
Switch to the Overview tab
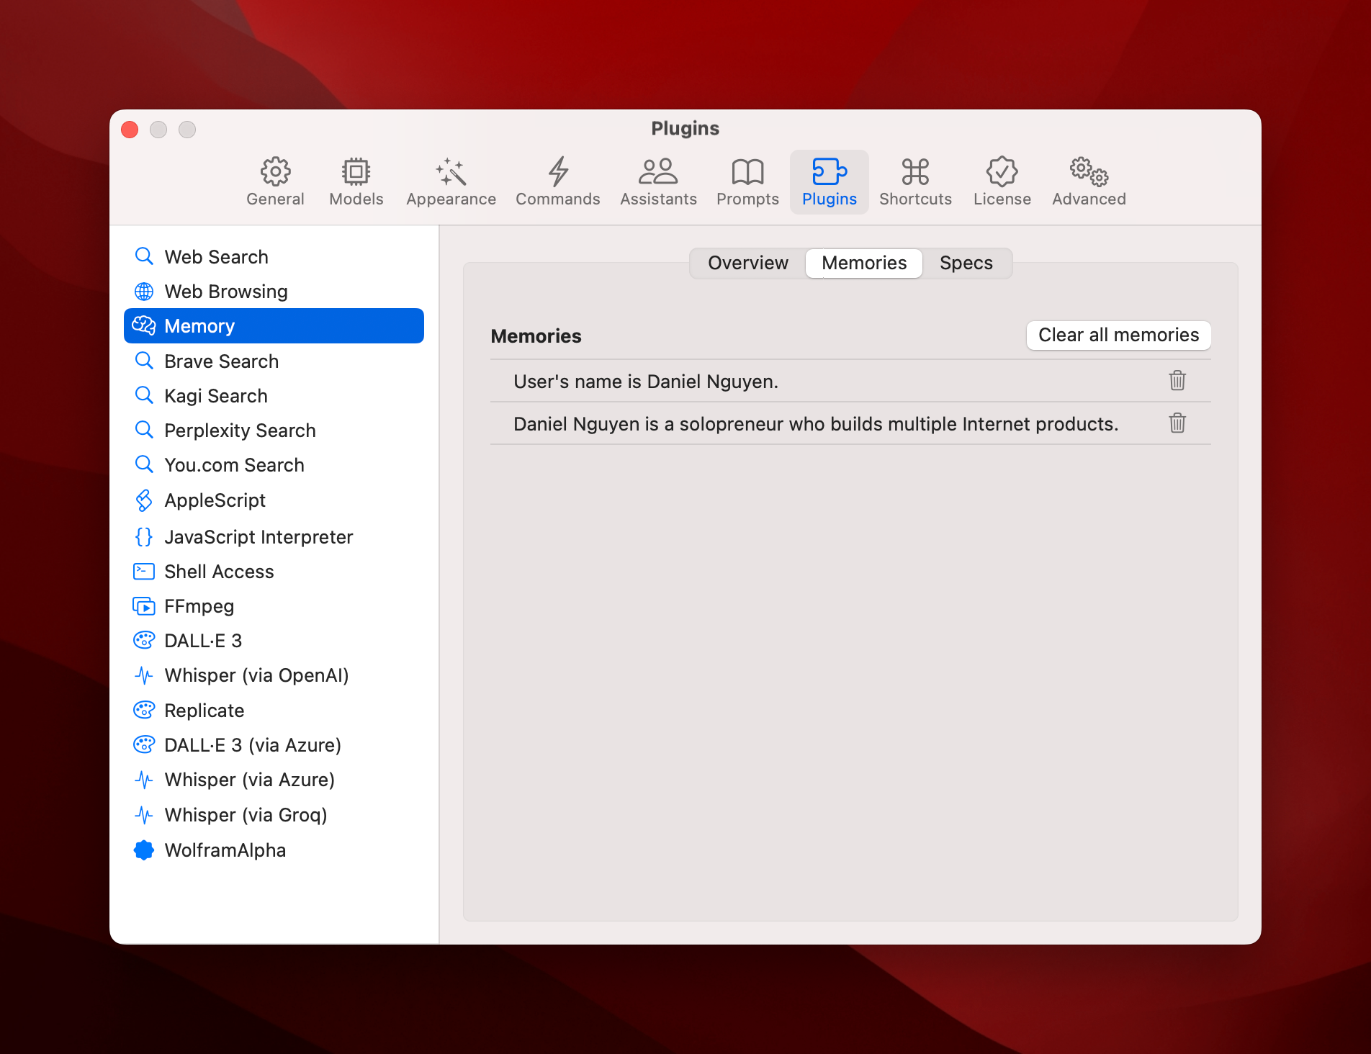coord(748,263)
